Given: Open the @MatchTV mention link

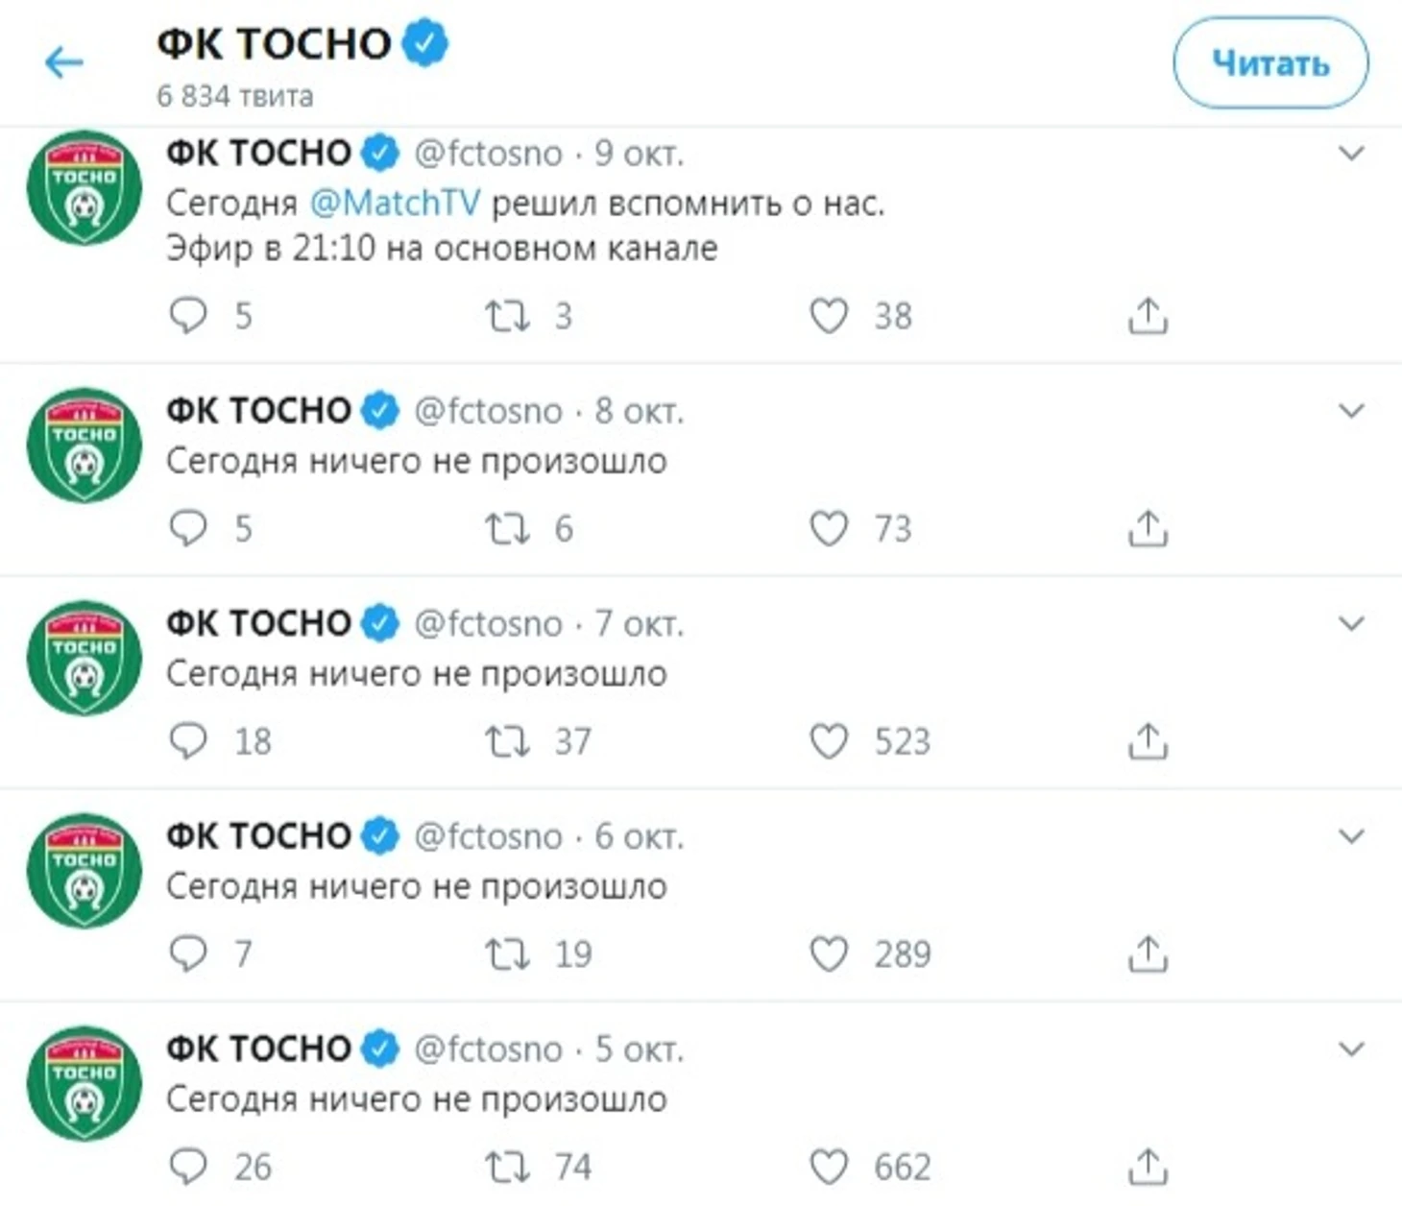Looking at the screenshot, I should (395, 203).
